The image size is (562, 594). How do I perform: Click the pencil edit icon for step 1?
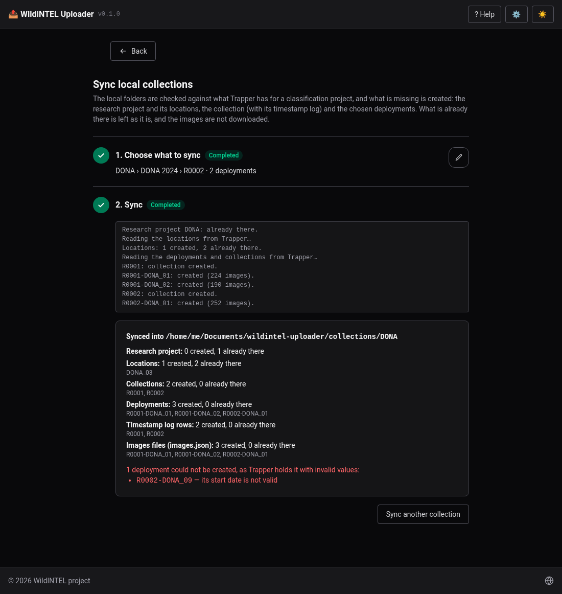pos(459,157)
